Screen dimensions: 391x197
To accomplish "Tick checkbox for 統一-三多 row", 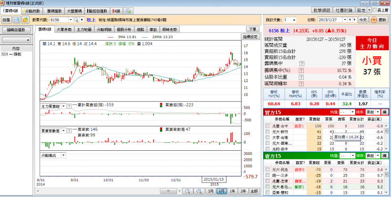I will [268, 175].
